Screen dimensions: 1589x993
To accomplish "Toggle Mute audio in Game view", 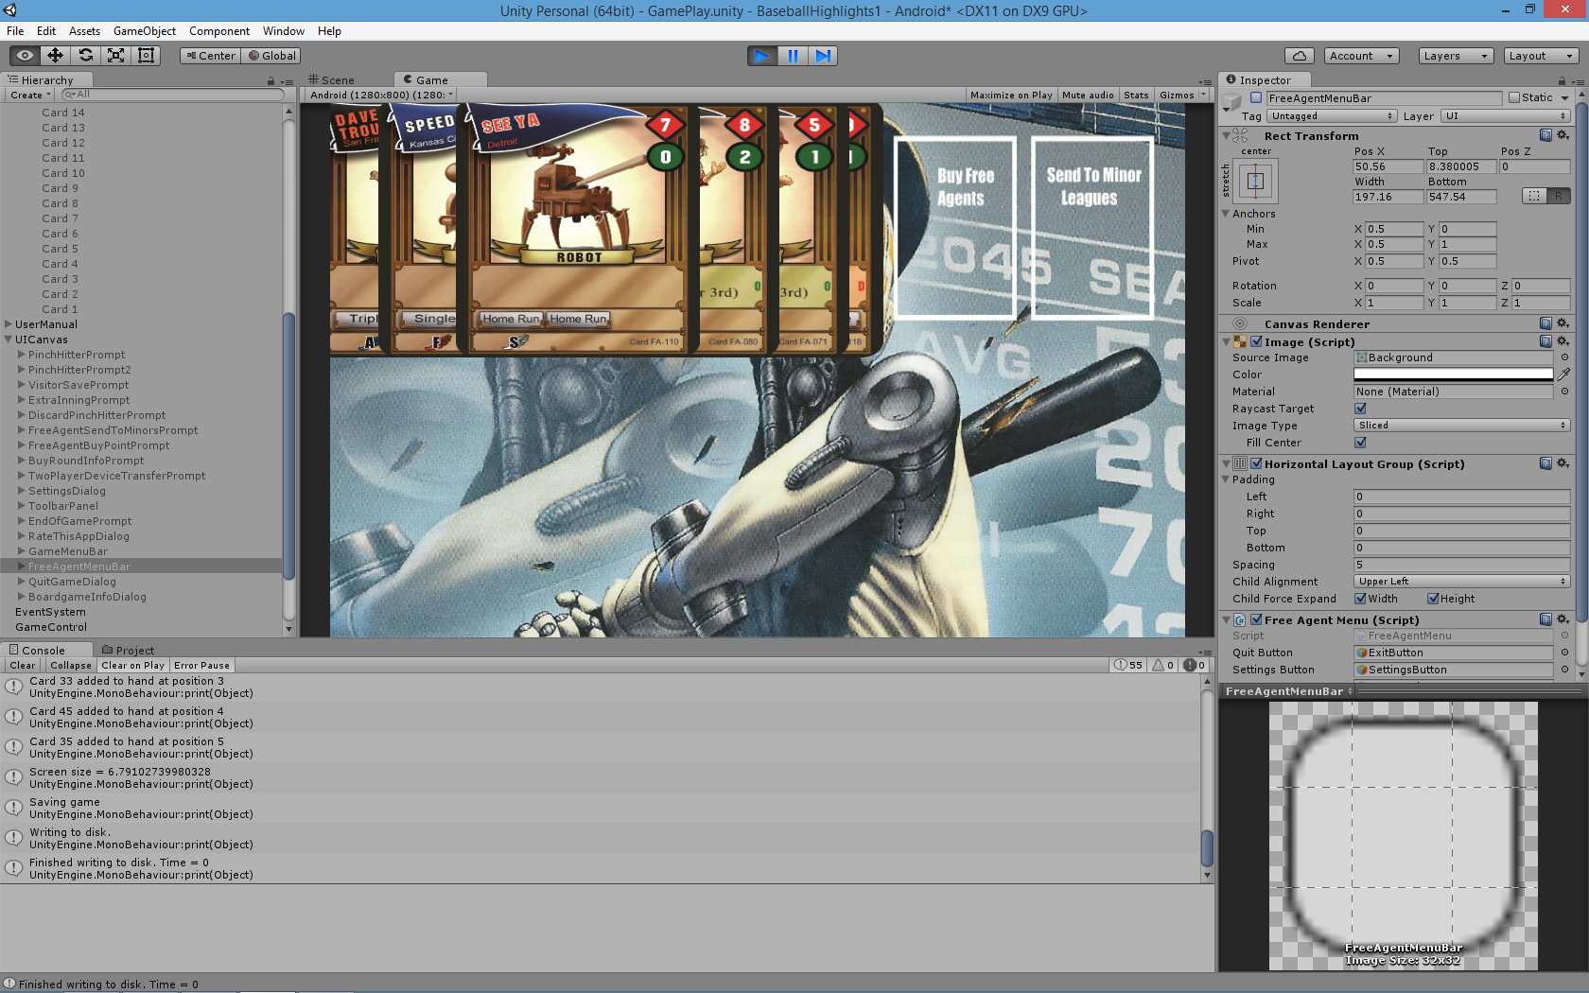I will point(1088,95).
